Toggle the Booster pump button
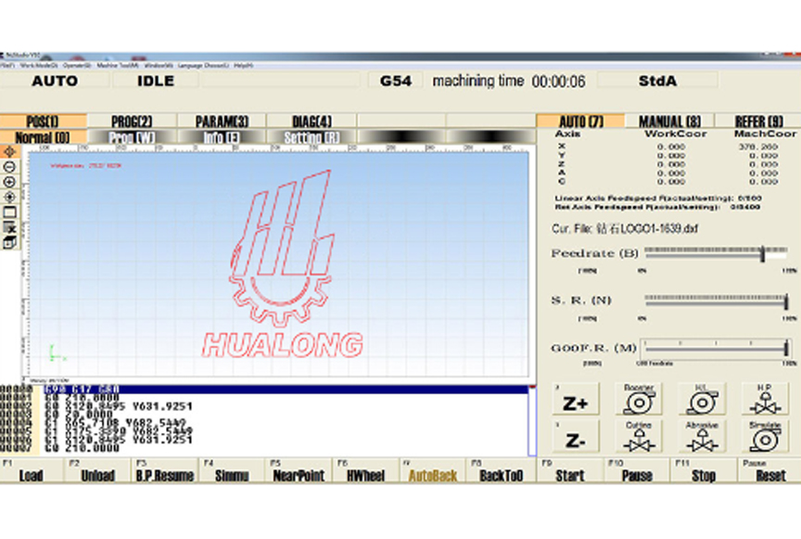Screen dimensions: 801x539 639,400
